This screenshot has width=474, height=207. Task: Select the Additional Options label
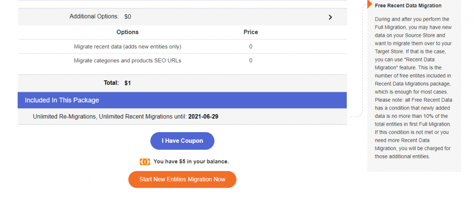(x=94, y=17)
